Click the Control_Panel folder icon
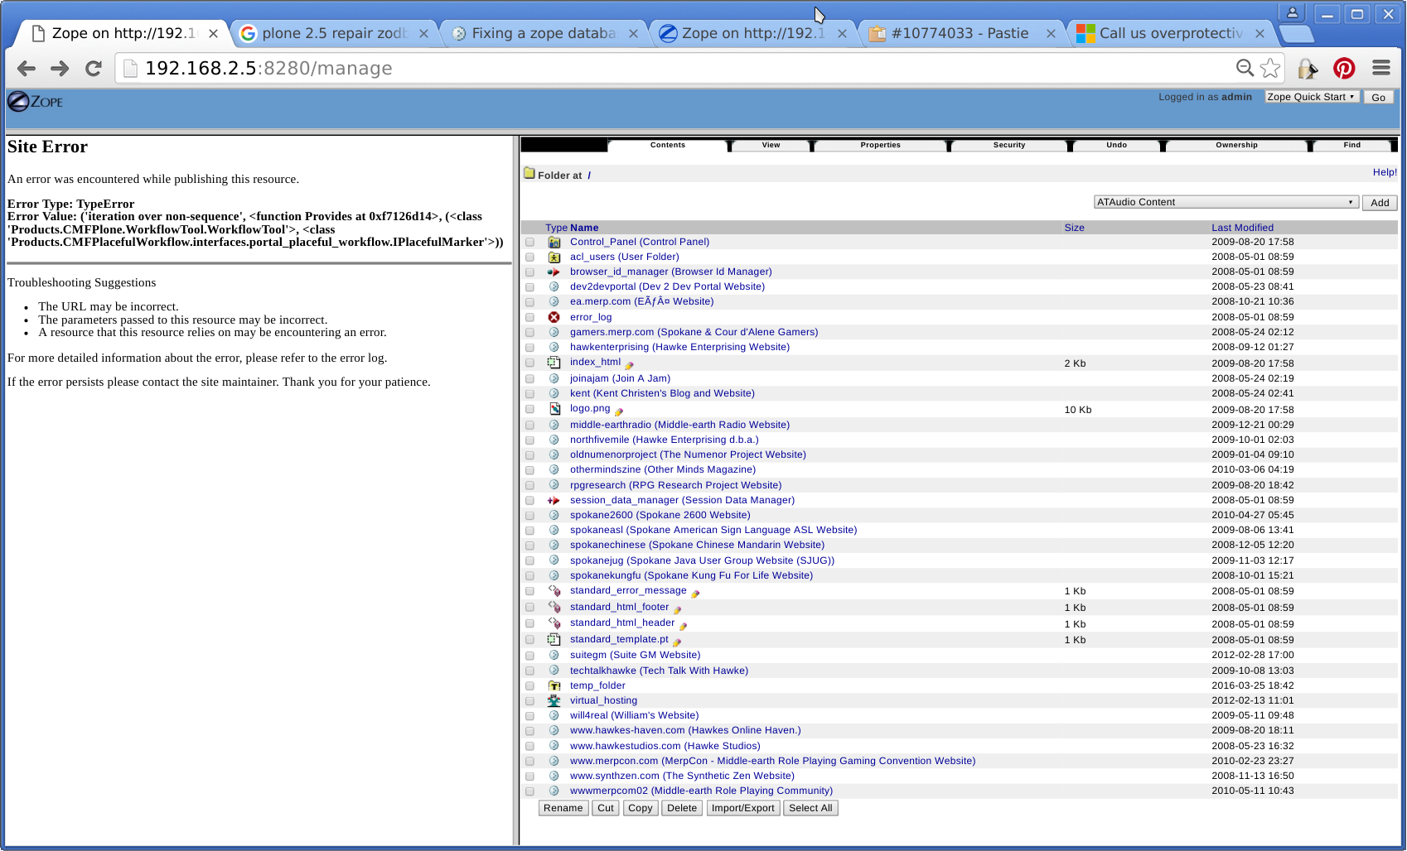 (554, 243)
